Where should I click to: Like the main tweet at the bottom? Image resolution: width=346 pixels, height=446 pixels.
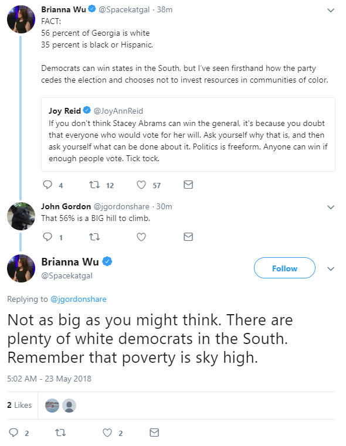[107, 433]
